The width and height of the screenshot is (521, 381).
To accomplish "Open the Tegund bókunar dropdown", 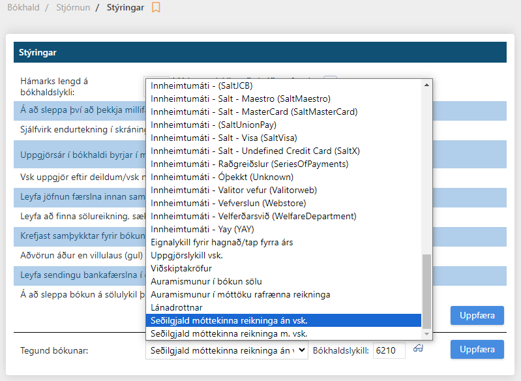I will coord(226,350).
